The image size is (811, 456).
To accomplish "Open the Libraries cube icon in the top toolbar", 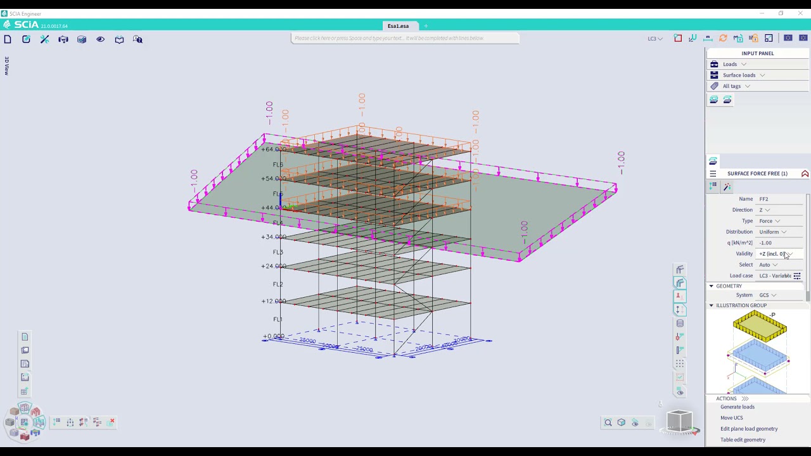I will [82, 39].
